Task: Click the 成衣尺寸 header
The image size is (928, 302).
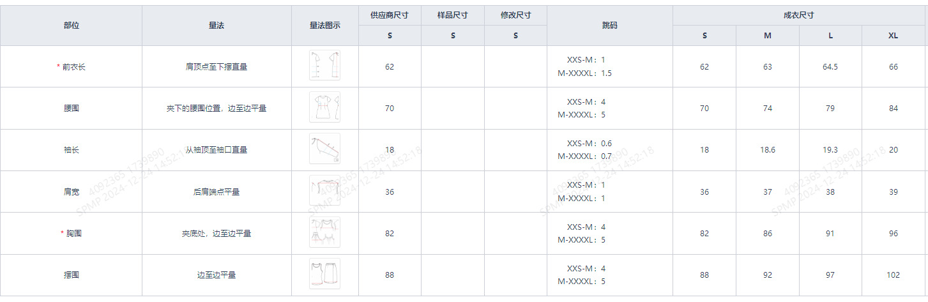Action: pos(799,15)
